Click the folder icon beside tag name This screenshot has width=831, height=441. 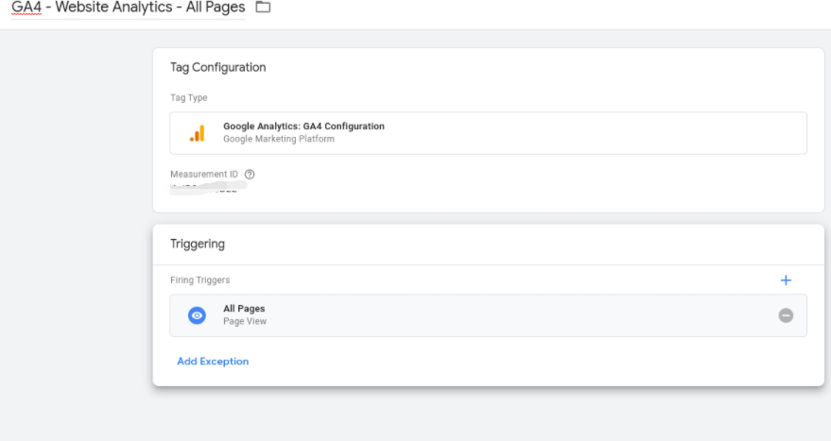click(263, 7)
